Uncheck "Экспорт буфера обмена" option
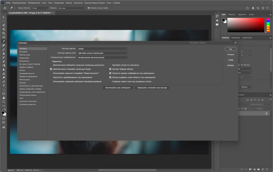This screenshot has width=273, height=172. tap(110, 69)
